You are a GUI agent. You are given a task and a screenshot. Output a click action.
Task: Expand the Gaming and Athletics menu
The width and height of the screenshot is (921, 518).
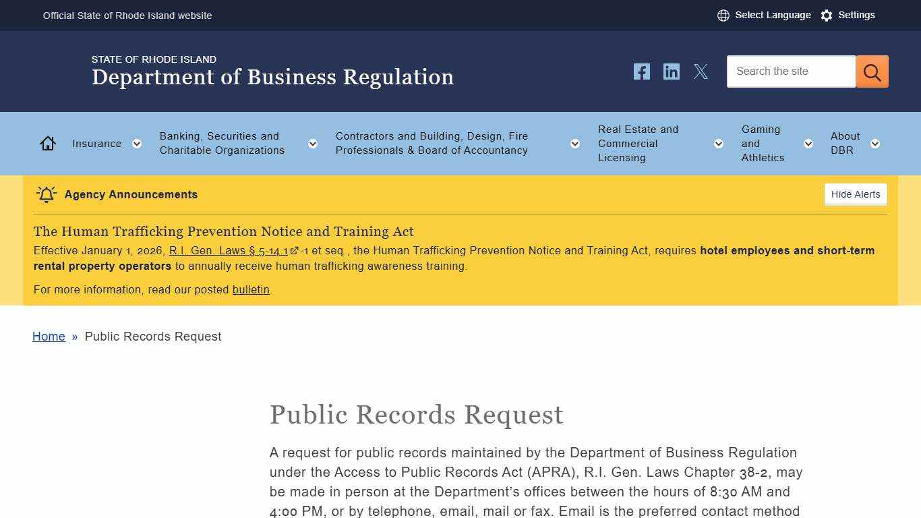[x=808, y=143]
